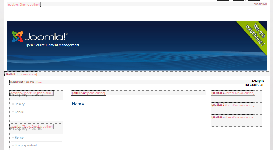Click the Home breadcrumb text
The width and height of the screenshot is (273, 150).
click(30, 82)
